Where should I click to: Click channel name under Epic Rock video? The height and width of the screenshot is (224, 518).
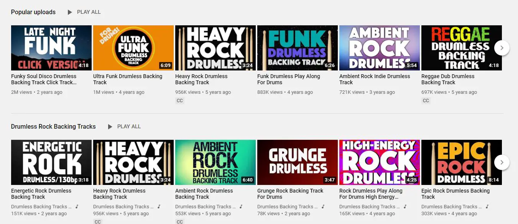coord(452,207)
